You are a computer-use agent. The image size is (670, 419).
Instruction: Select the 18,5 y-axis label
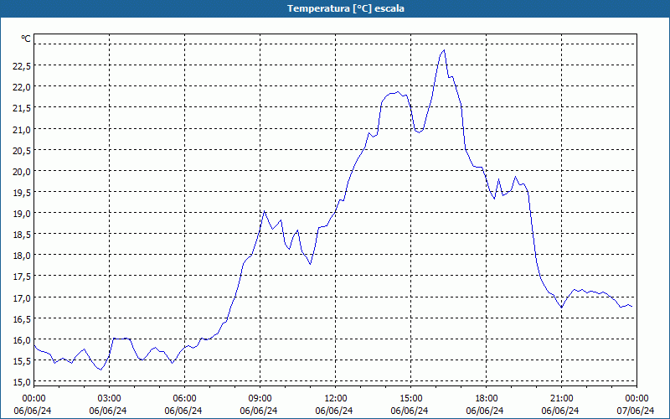pos(21,235)
